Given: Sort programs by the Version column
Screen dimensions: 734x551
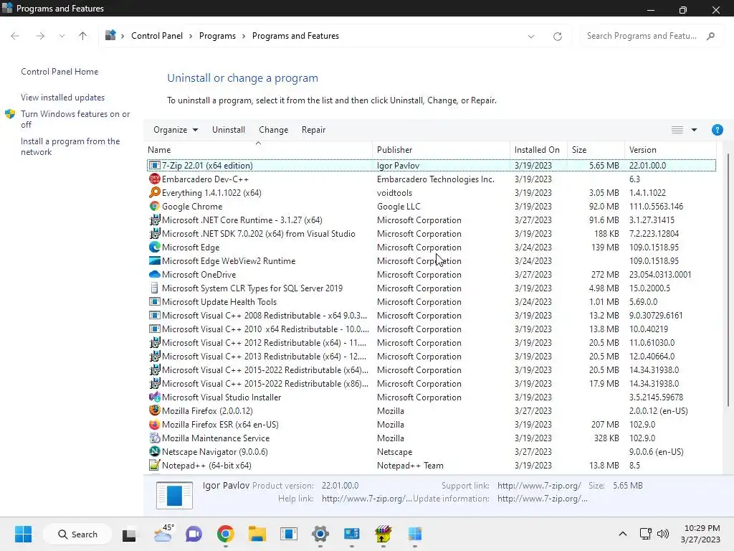Looking at the screenshot, I should click(670, 150).
